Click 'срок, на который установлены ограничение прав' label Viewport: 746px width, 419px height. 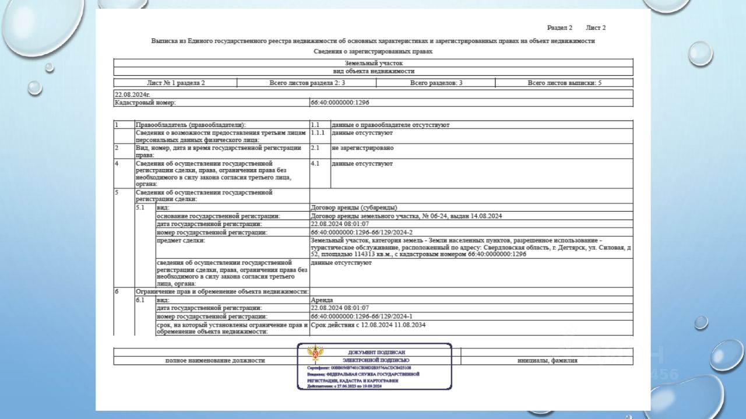coord(233,328)
